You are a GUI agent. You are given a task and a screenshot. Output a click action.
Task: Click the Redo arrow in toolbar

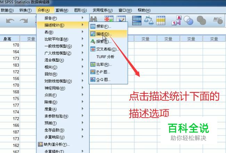24,21
